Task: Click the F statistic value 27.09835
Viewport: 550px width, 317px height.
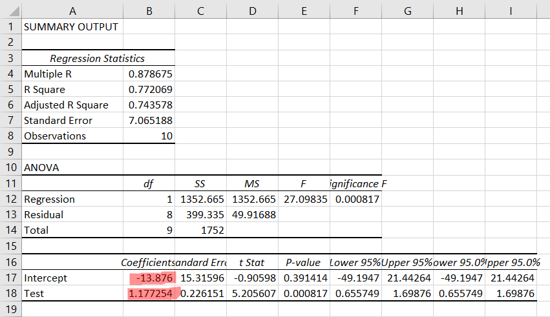Action: [304, 199]
